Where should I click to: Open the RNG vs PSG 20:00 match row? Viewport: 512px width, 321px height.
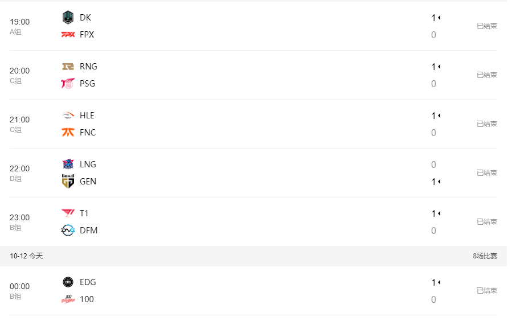pyautogui.click(x=253, y=75)
